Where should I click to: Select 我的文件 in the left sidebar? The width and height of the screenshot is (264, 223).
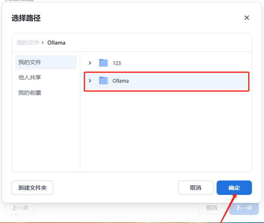coord(30,62)
